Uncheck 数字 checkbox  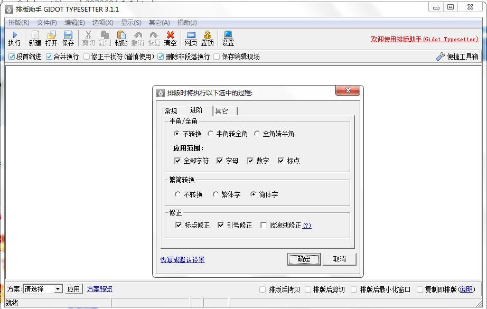250,161
